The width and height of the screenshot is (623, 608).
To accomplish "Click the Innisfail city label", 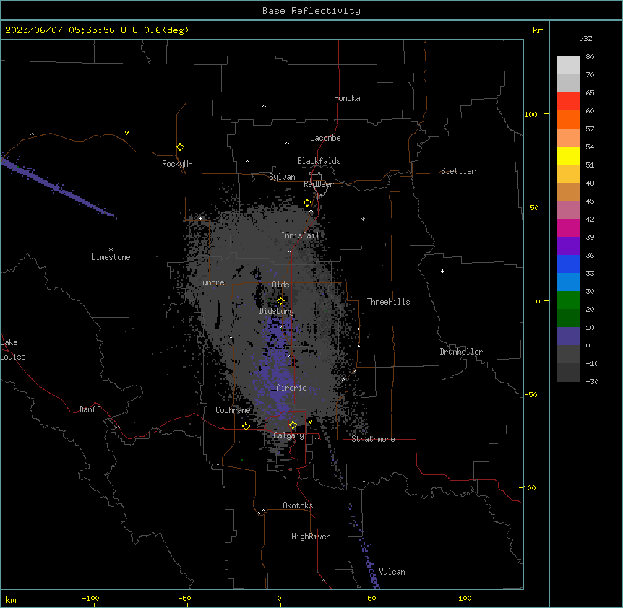I will click(x=300, y=235).
